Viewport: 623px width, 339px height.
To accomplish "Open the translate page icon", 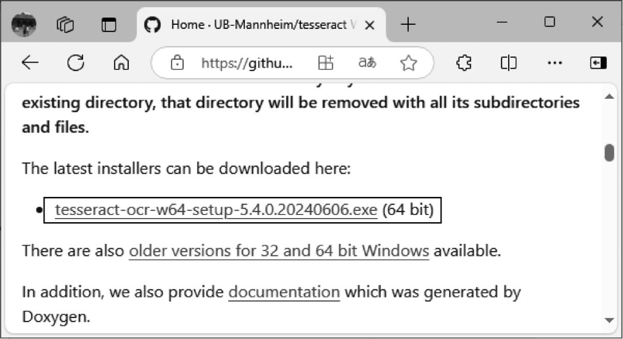I will click(367, 63).
